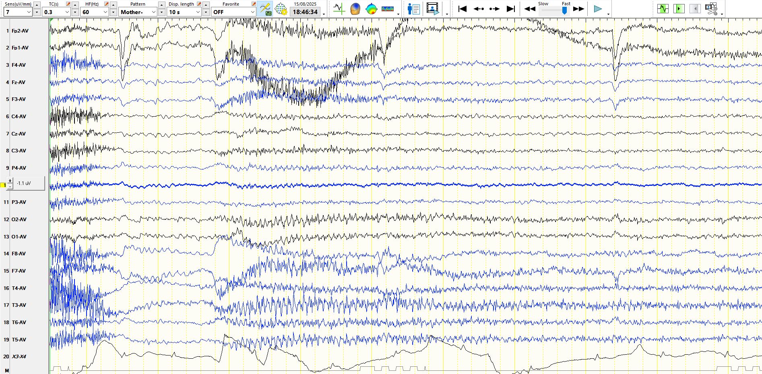The image size is (762, 374).
Task: Click the green waveform display icon
Action: tap(663, 9)
